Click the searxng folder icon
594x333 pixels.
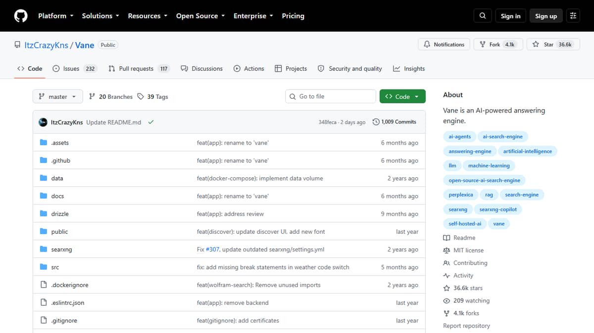(43, 250)
